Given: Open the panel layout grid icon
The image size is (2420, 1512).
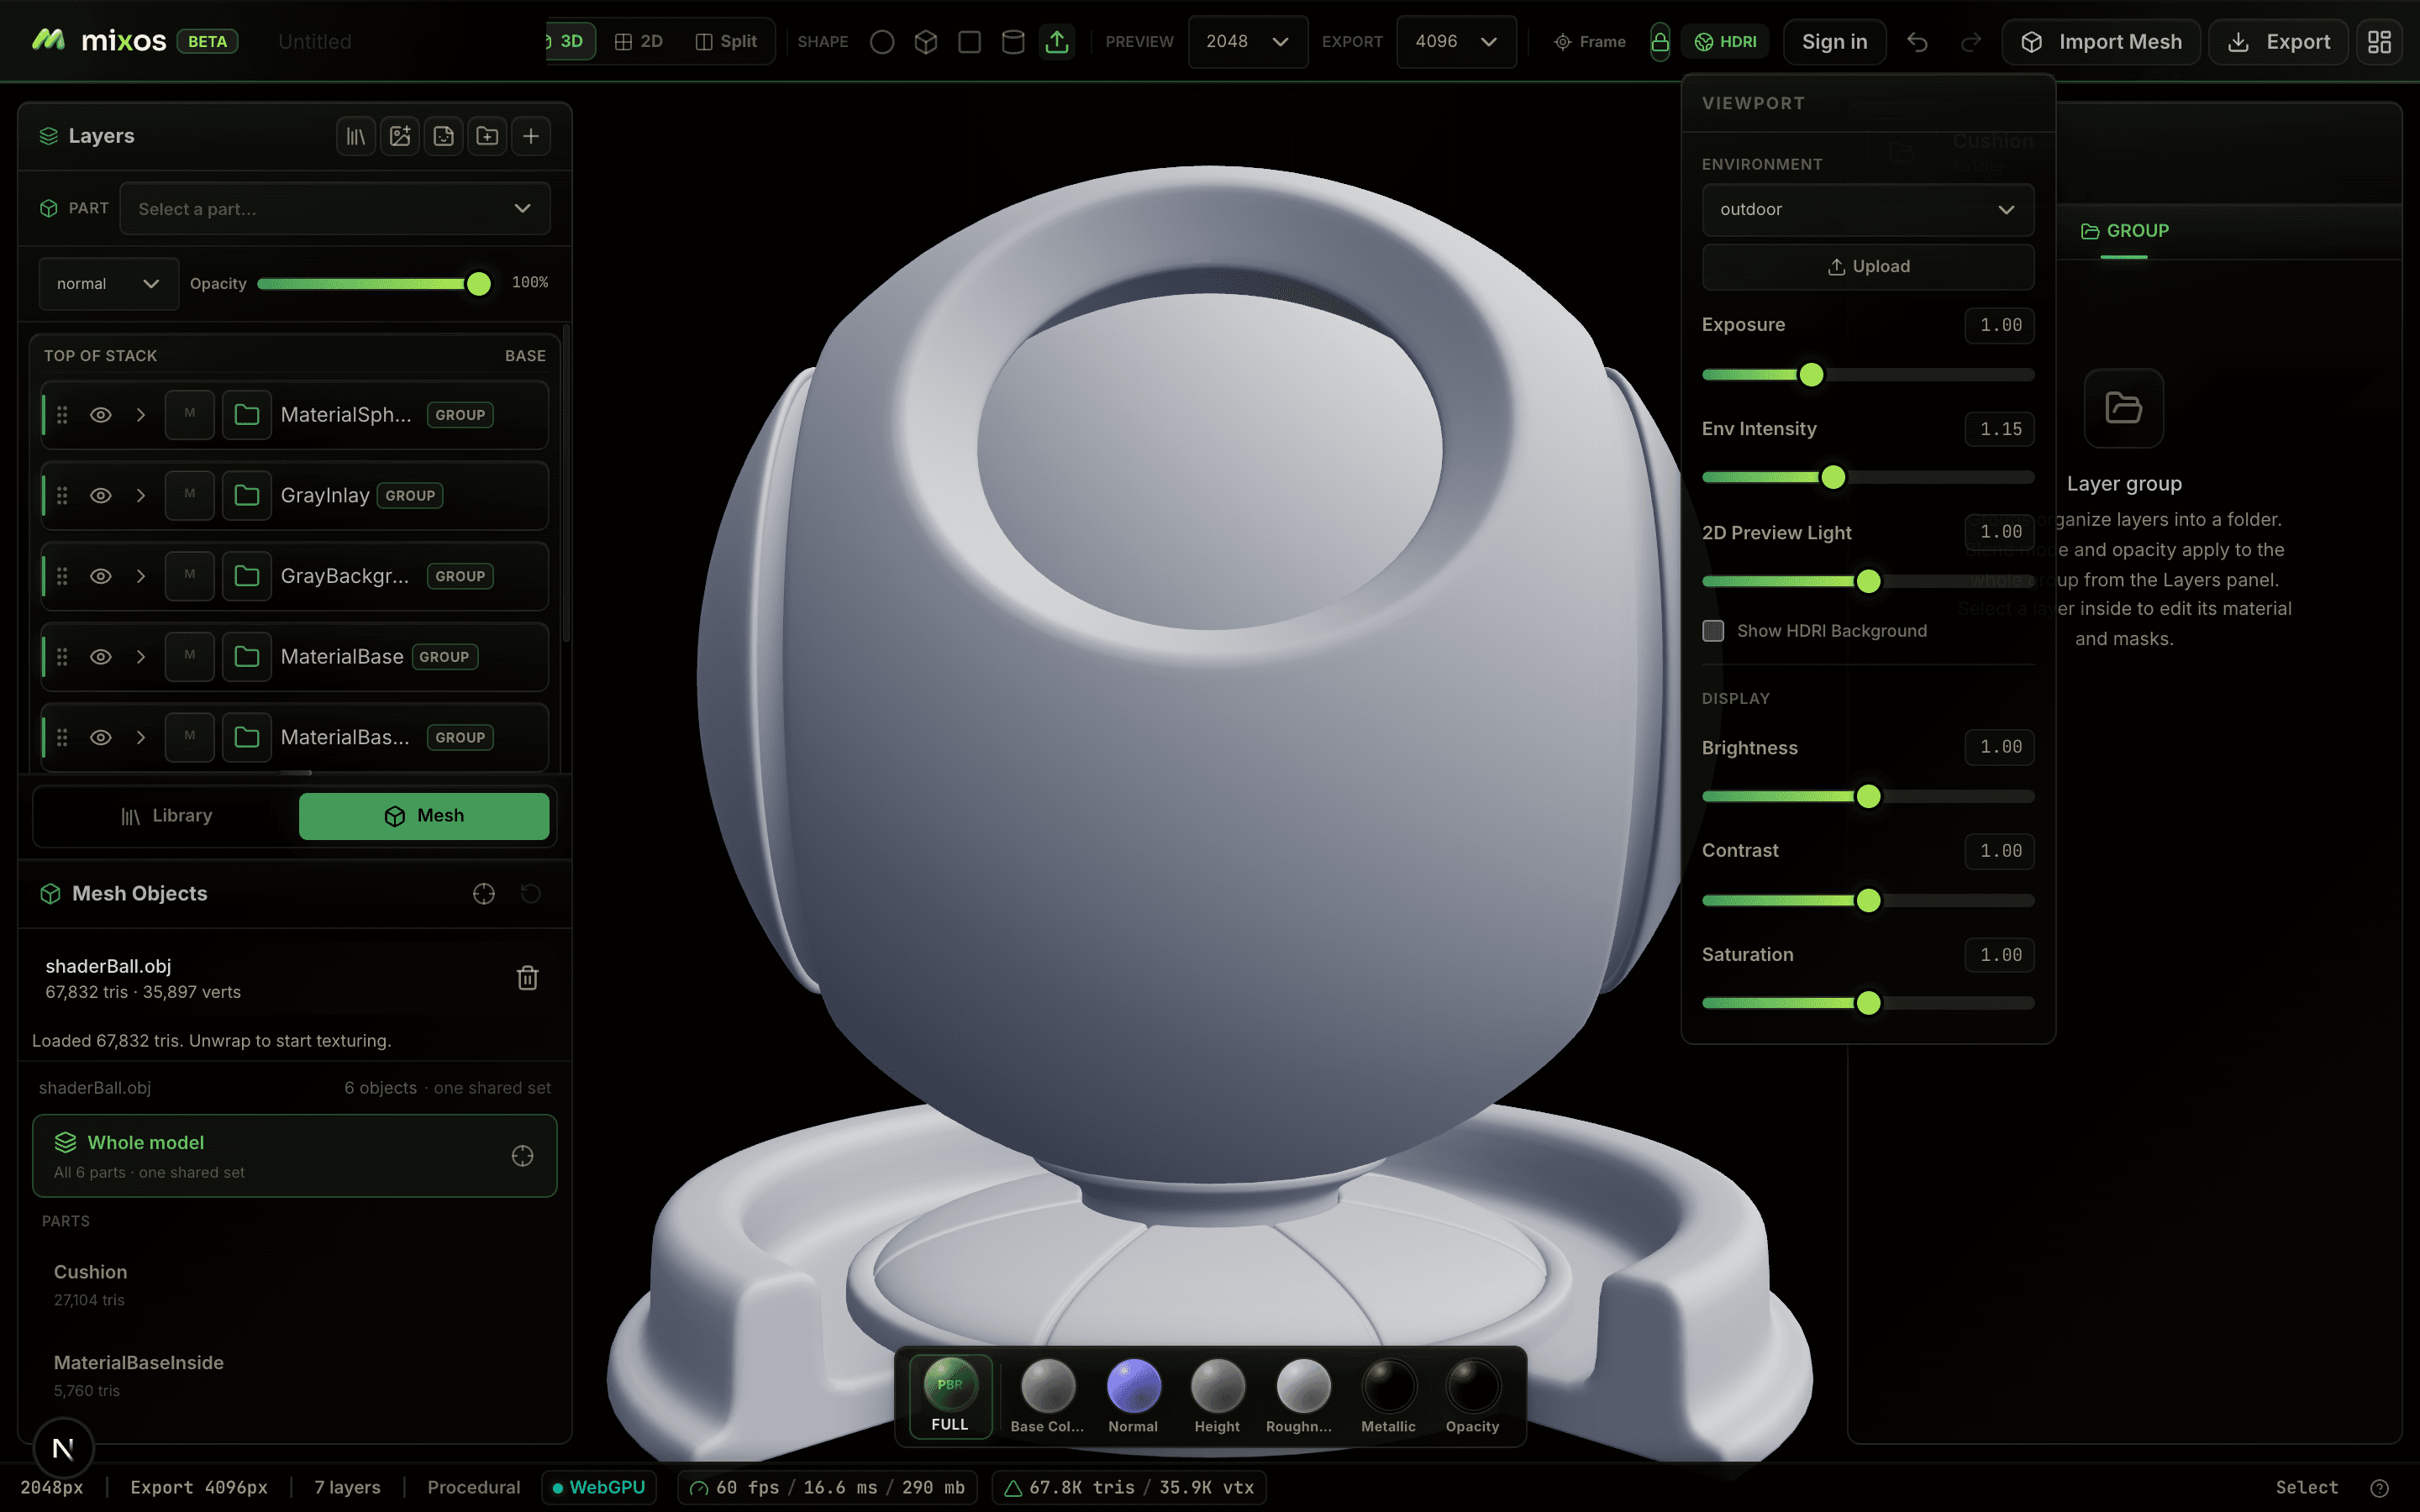Looking at the screenshot, I should point(2379,42).
